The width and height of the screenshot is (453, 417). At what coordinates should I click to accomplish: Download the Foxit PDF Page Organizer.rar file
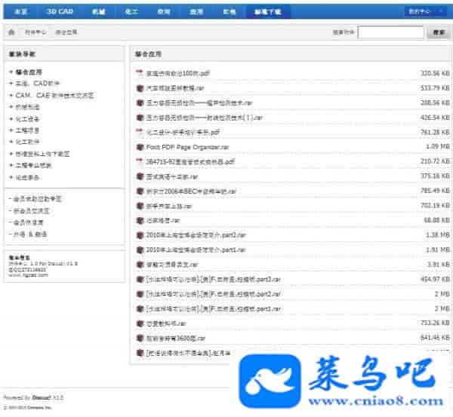(187, 147)
